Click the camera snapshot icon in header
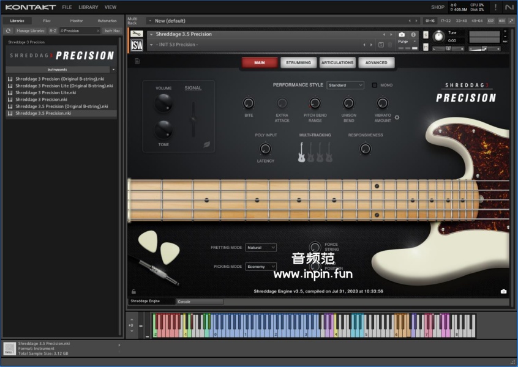Viewport: 518px width, 367px height. click(402, 35)
